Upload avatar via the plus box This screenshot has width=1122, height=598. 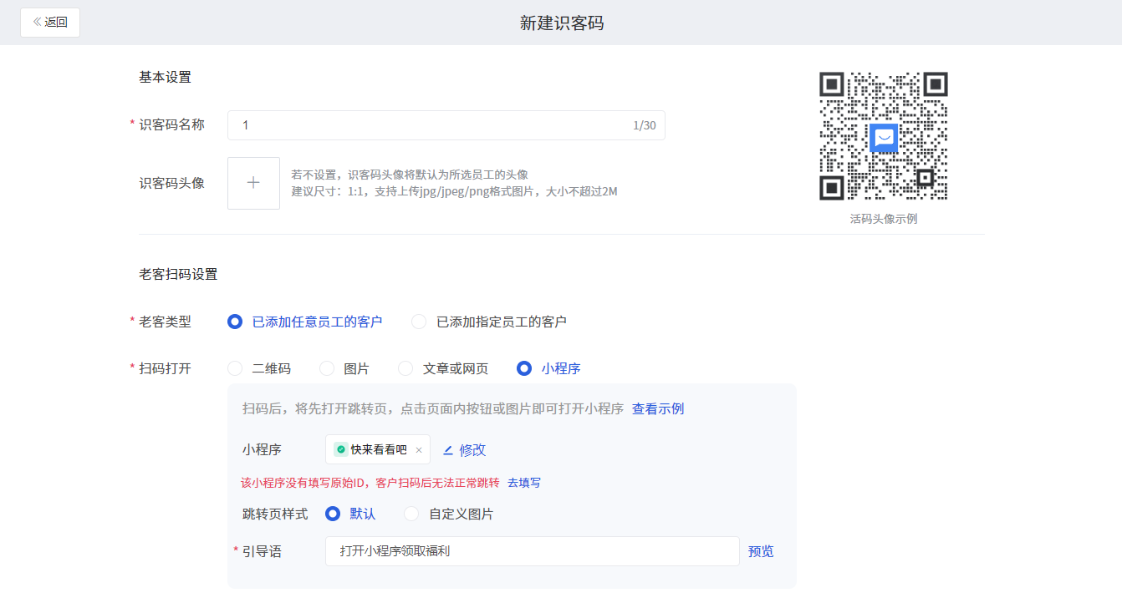tap(253, 183)
